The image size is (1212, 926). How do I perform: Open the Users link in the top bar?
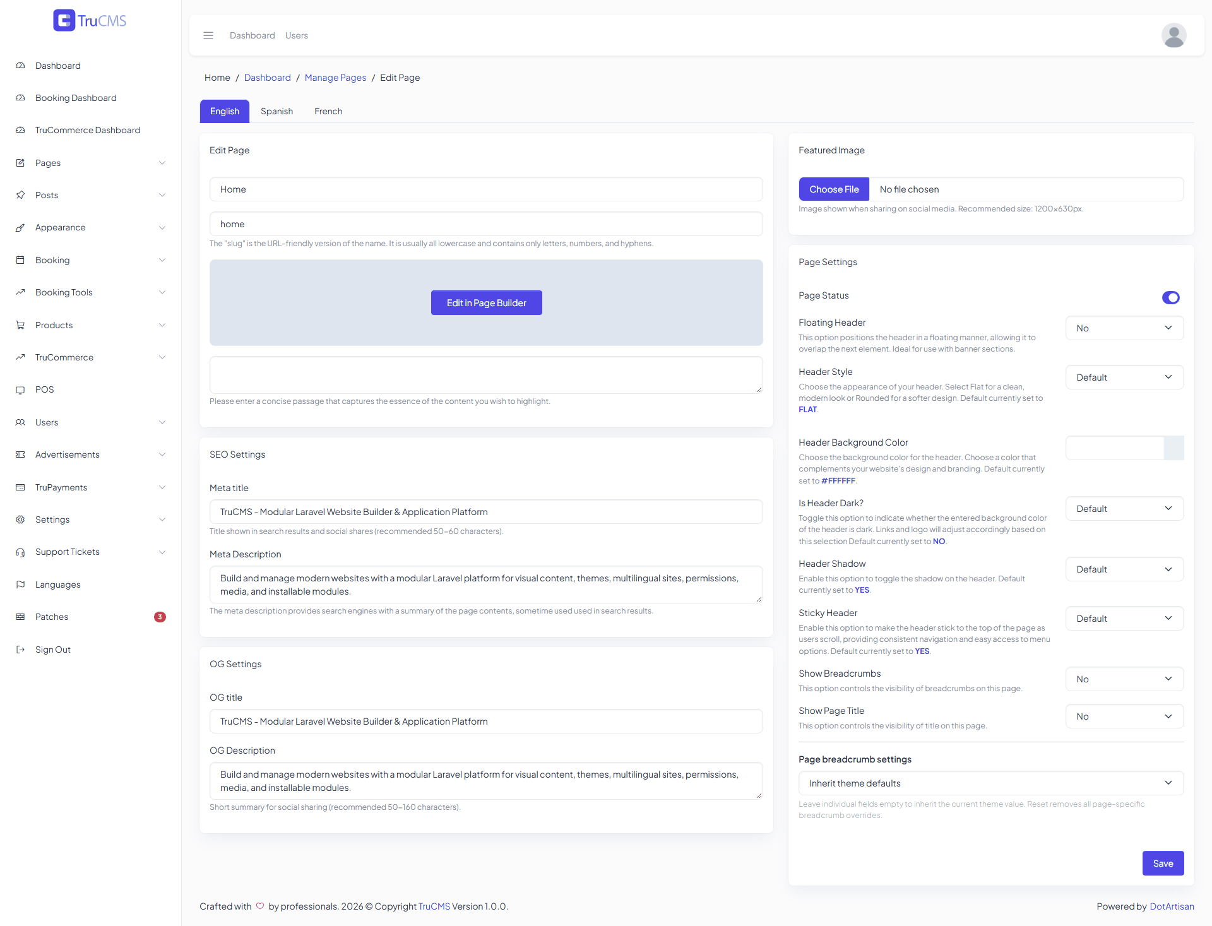click(x=297, y=35)
